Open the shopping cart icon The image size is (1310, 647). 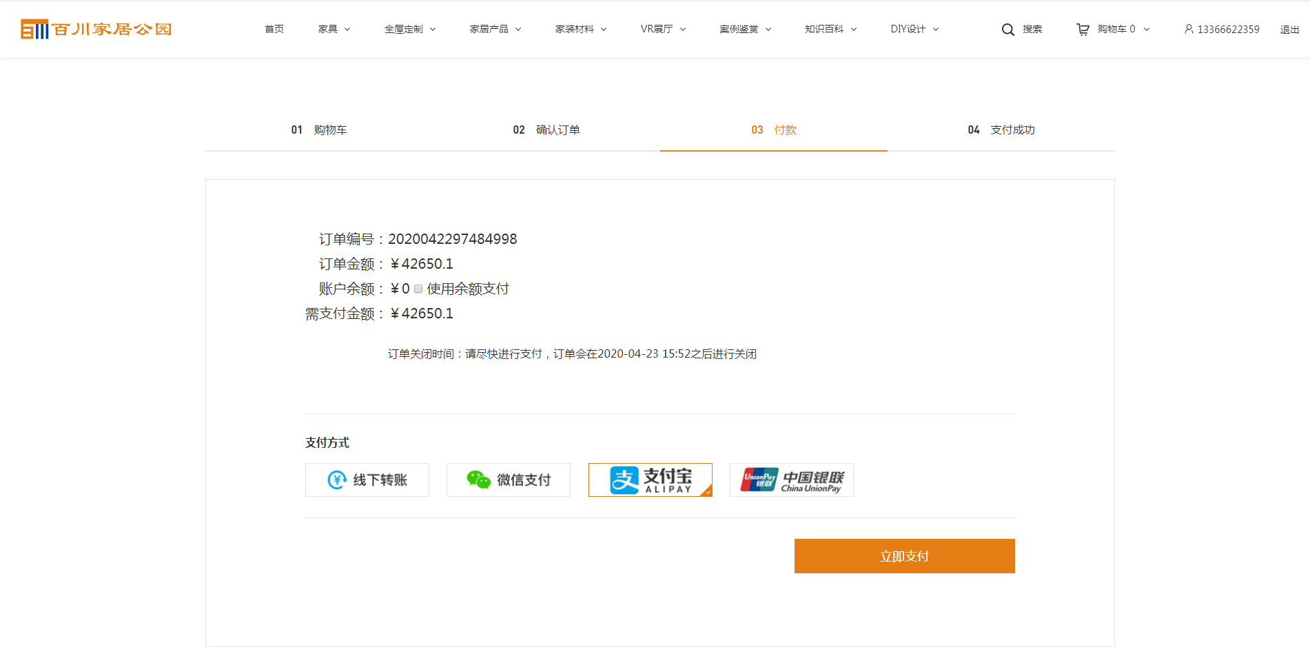coord(1083,30)
